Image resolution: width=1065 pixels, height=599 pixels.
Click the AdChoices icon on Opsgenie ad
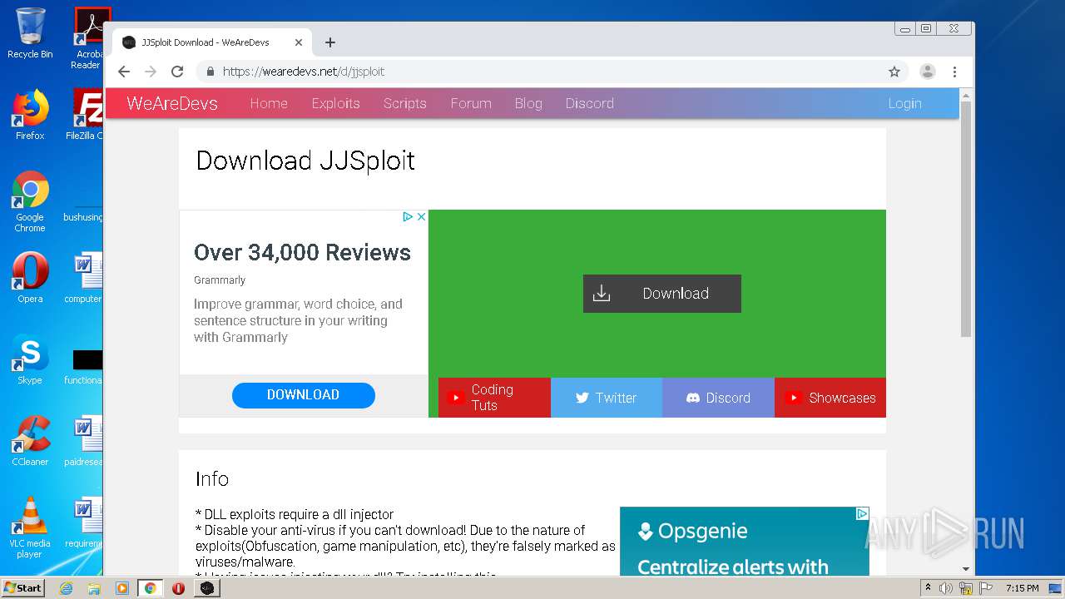point(863,514)
